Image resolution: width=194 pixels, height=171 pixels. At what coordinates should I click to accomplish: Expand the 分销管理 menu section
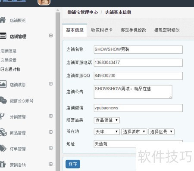(x=51, y=116)
